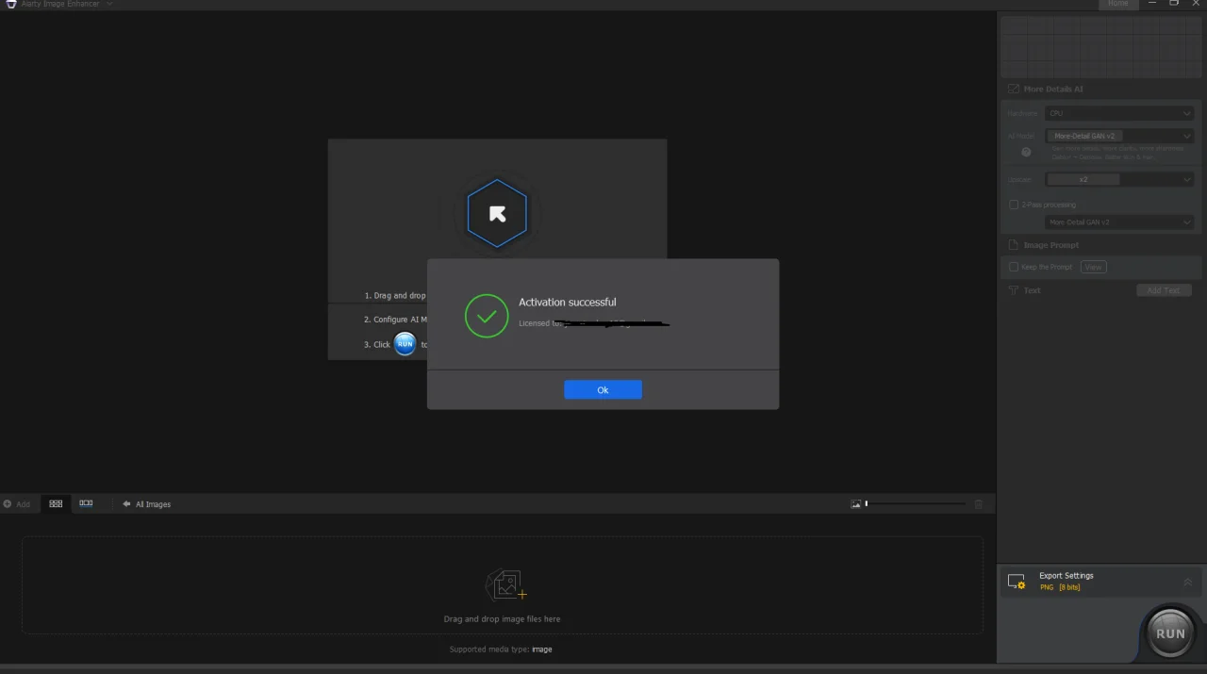Click Ok in Activation successful dialog
Image resolution: width=1207 pixels, height=674 pixels.
pos(603,389)
